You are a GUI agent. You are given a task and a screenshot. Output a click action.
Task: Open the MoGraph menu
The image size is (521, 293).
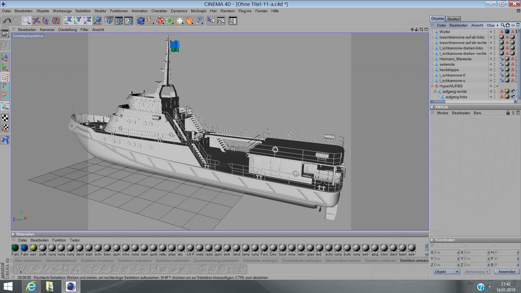(x=198, y=11)
